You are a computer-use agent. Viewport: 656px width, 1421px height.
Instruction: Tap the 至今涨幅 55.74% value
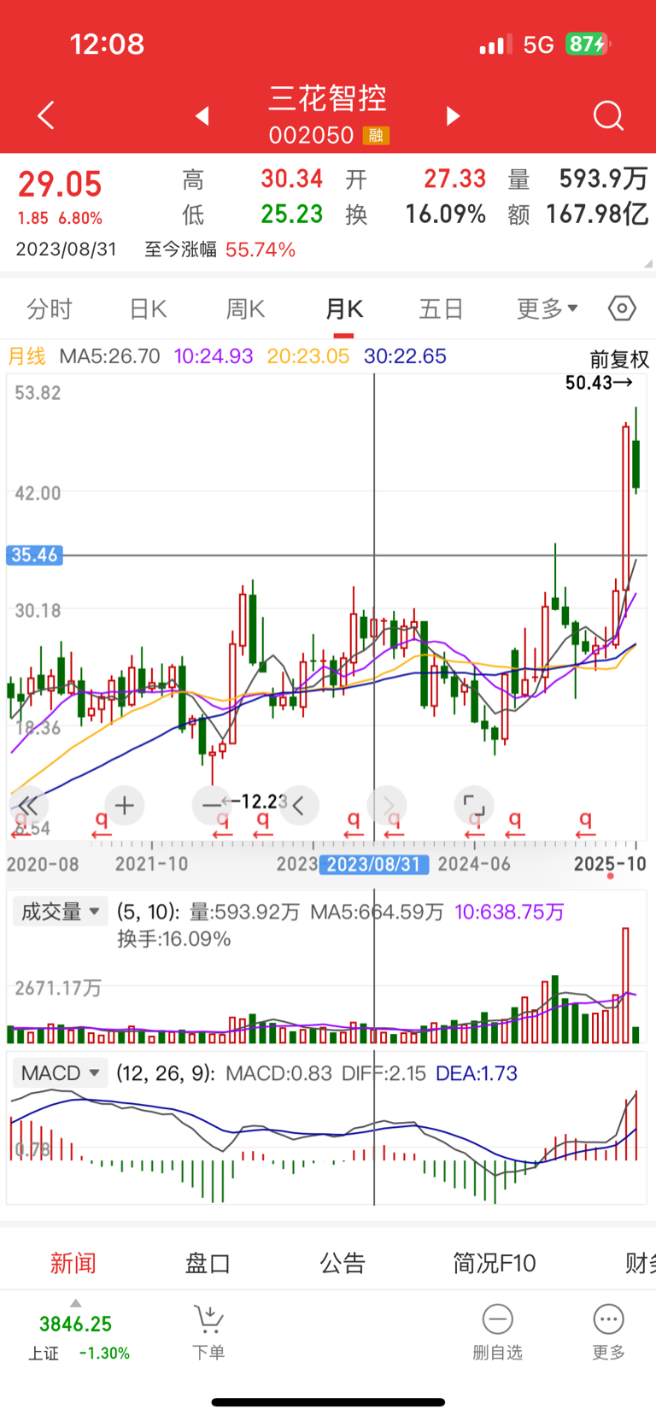[261, 250]
